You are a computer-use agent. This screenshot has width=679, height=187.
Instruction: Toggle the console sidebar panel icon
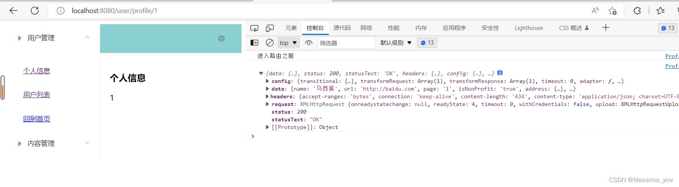pos(254,43)
